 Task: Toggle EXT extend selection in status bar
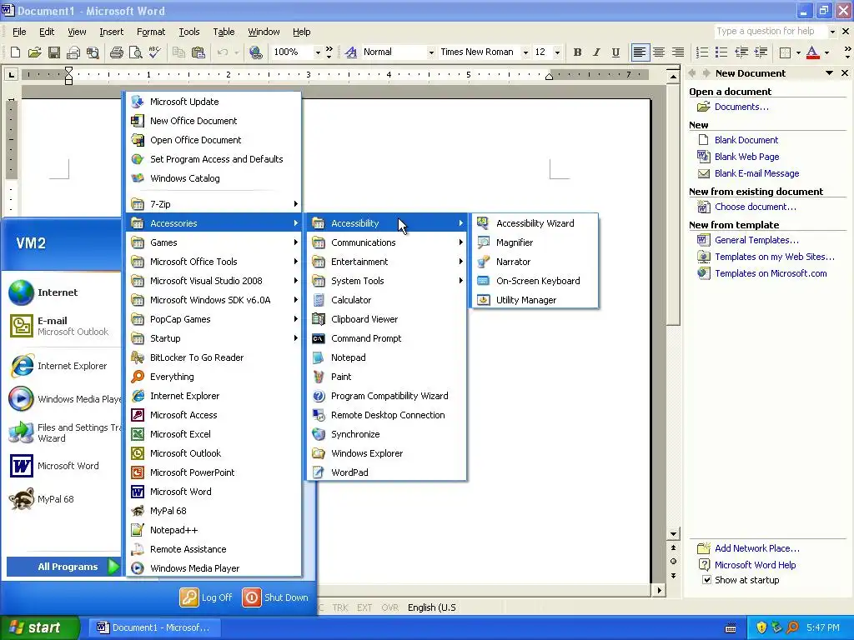coord(364,607)
